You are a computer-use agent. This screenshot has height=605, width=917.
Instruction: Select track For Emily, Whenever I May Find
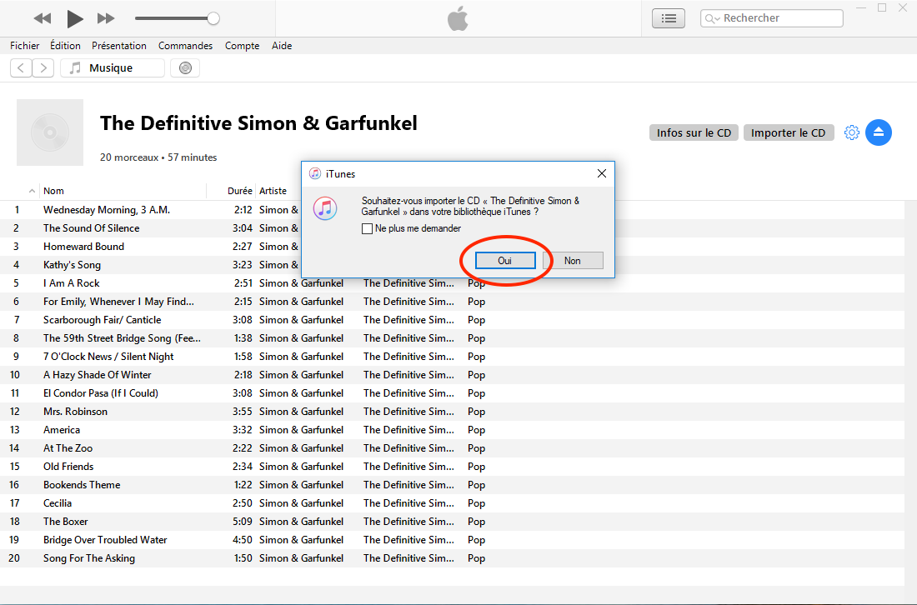[452, 302]
